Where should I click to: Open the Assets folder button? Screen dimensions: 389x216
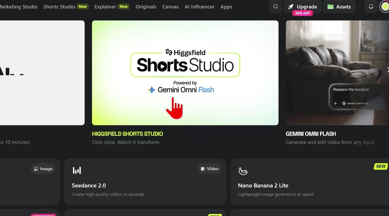[339, 7]
